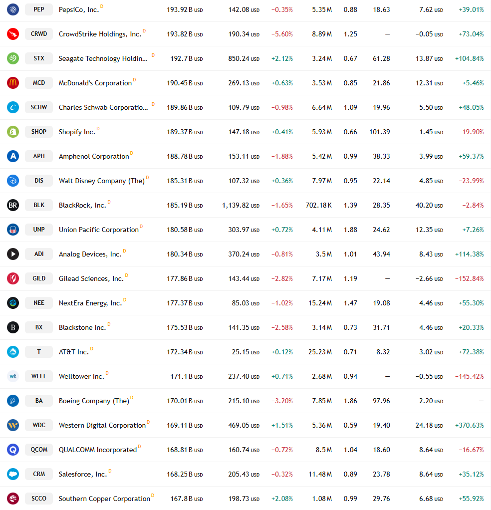
Task: Click the Analog Devices play-shaped logo
Action: tap(13, 254)
